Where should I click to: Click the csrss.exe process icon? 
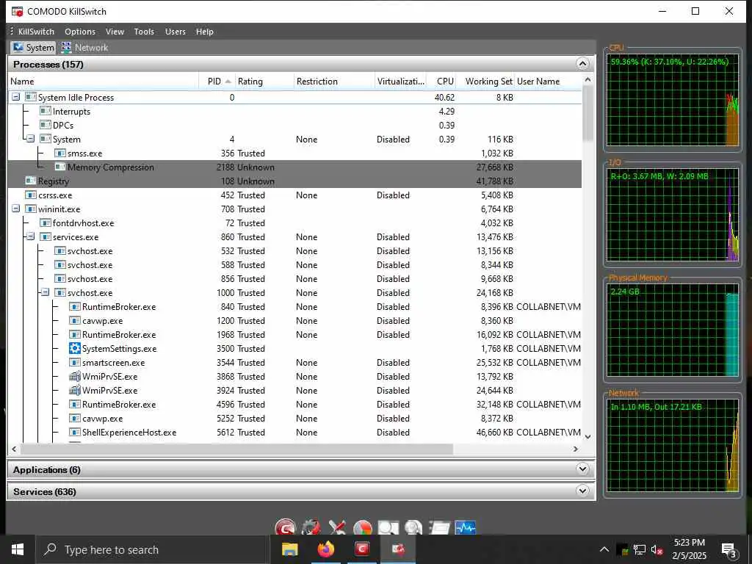pyautogui.click(x=31, y=195)
